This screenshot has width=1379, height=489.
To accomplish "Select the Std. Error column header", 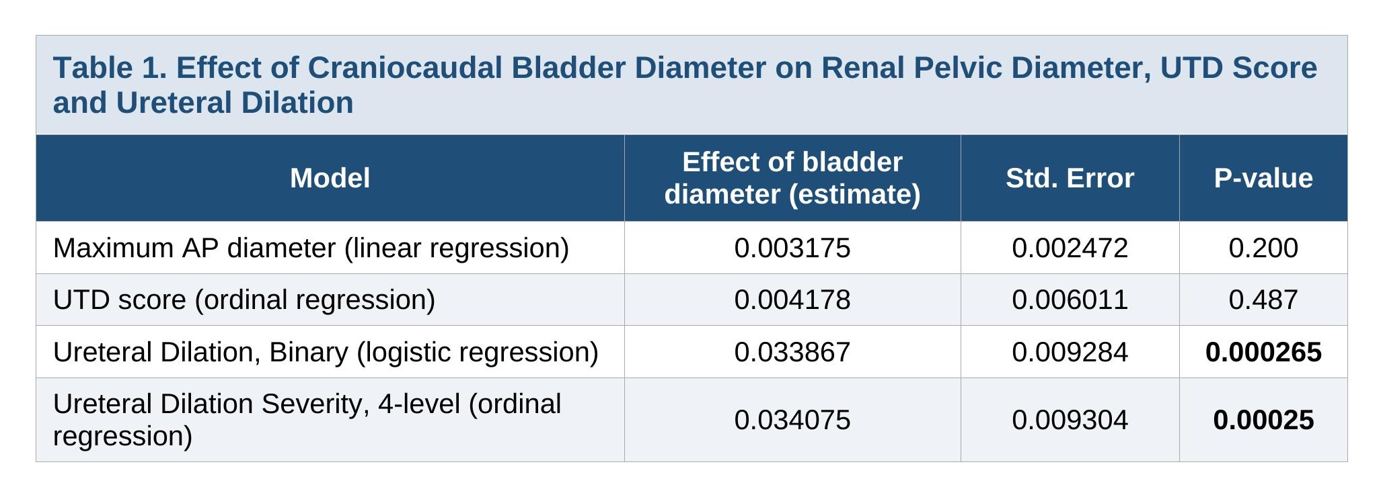I will (x=1070, y=178).
